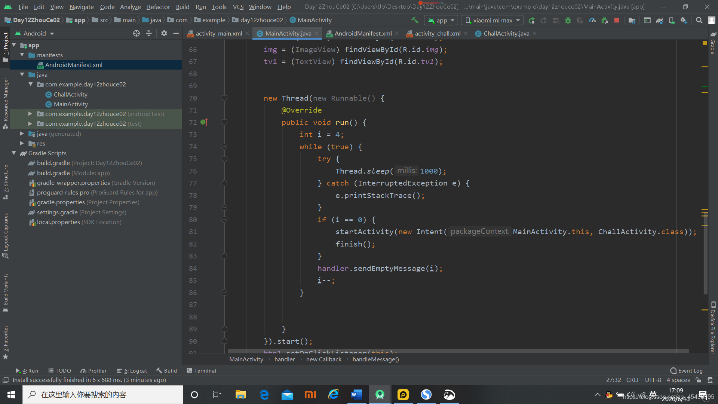Open the Android project view dropdown

pyautogui.click(x=34, y=33)
